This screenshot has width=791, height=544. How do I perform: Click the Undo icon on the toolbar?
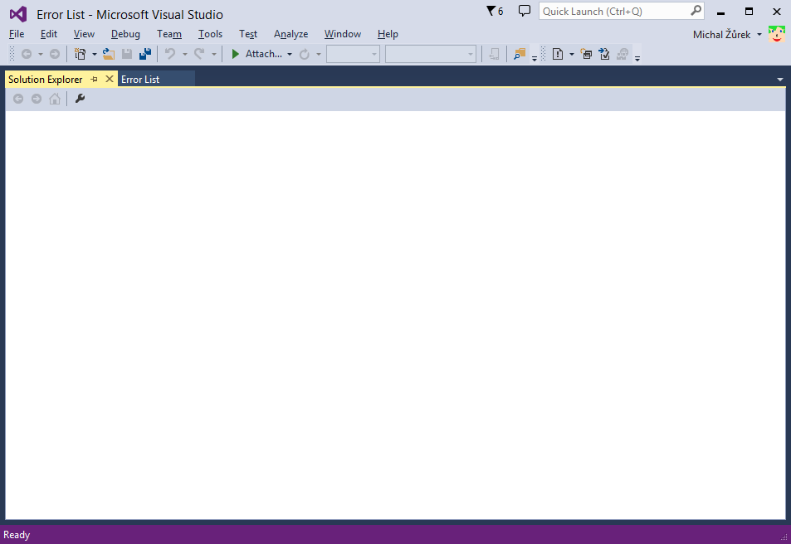pyautogui.click(x=168, y=53)
